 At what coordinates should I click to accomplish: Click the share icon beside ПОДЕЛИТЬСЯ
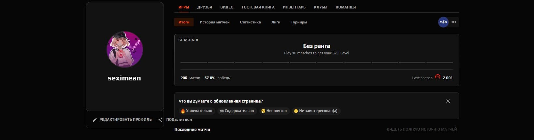pos(160,120)
